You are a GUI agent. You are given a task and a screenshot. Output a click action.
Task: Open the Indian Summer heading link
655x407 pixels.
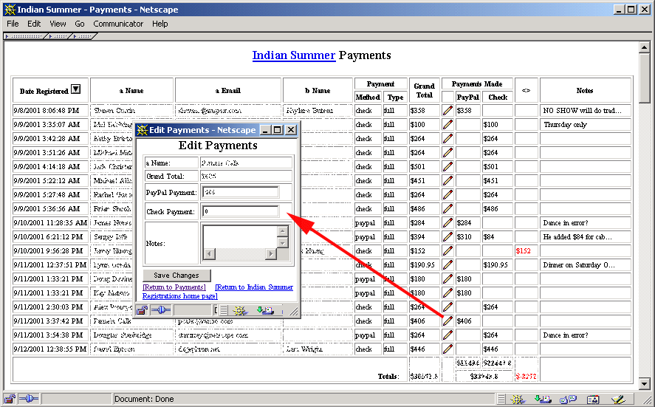pyautogui.click(x=294, y=55)
